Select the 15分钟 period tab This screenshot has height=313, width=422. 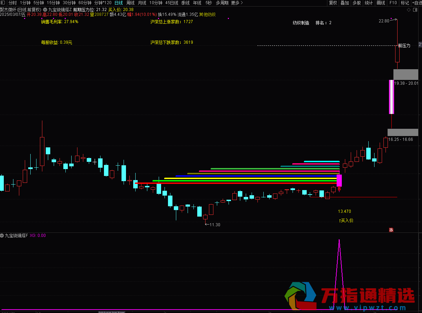coord(53,3)
